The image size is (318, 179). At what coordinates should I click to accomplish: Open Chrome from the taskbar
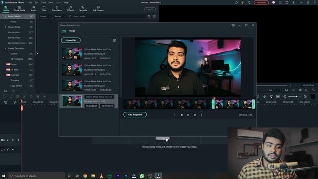[85, 176]
